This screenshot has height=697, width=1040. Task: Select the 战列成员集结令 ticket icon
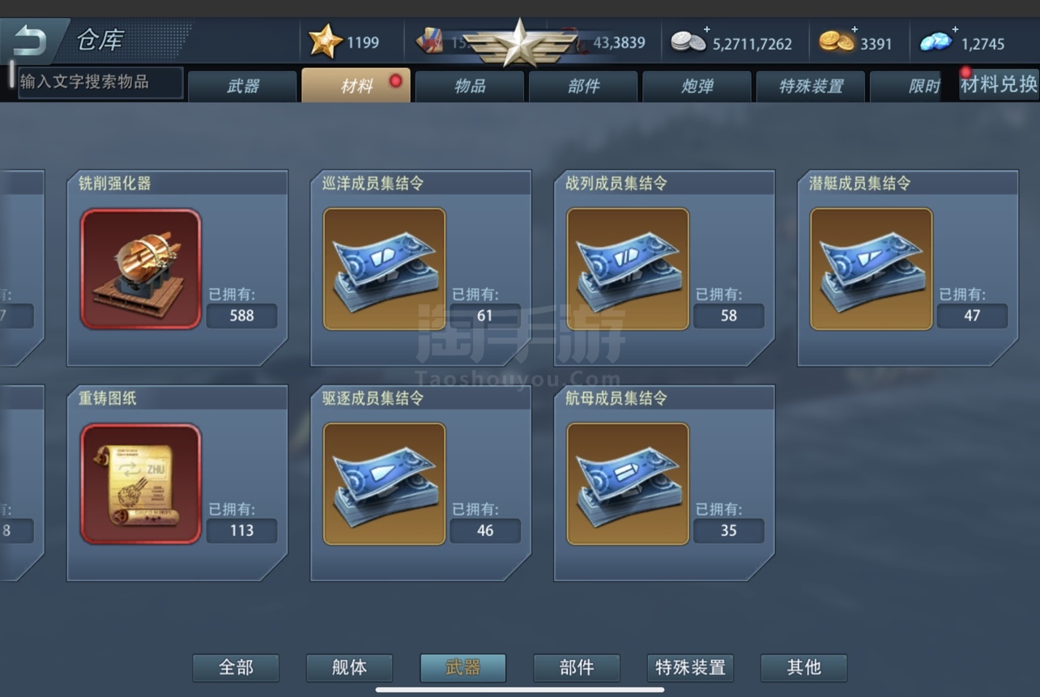(628, 269)
